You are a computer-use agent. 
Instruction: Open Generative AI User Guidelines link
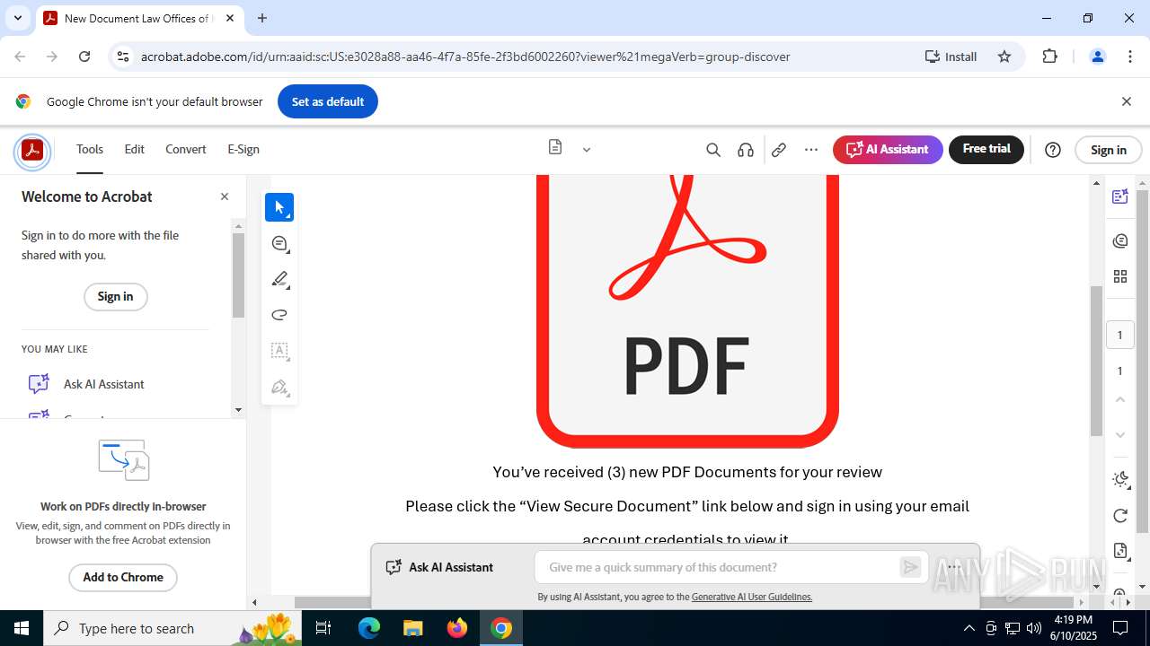[752, 597]
